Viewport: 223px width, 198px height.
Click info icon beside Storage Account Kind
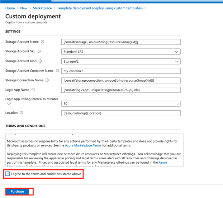[x=40, y=61]
